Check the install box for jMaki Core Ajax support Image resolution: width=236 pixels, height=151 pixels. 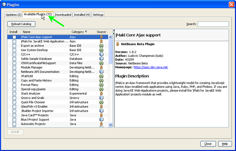pyautogui.click(x=14, y=37)
